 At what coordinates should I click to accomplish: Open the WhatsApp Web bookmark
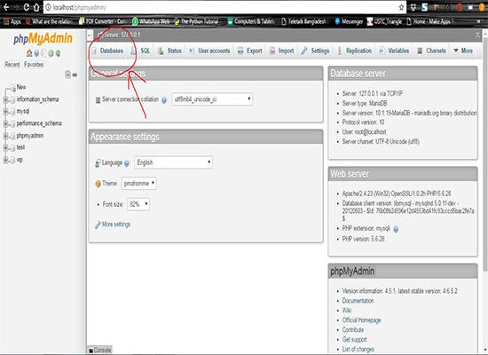(151, 21)
